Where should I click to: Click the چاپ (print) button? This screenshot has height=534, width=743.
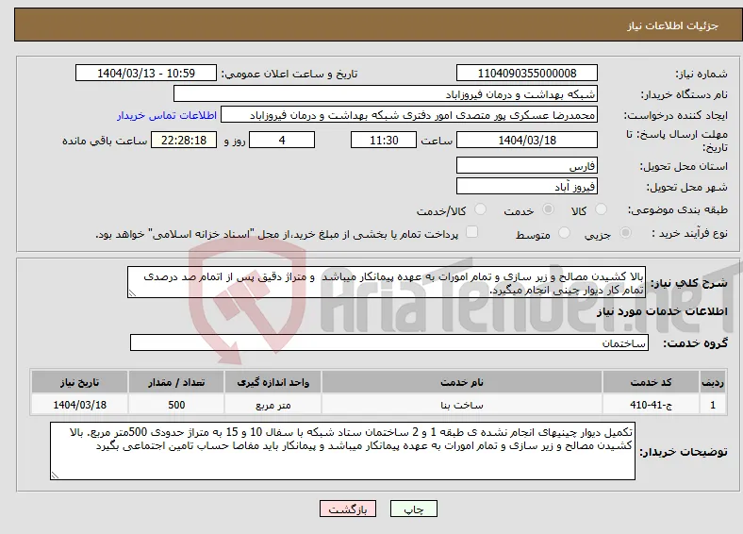(x=413, y=509)
